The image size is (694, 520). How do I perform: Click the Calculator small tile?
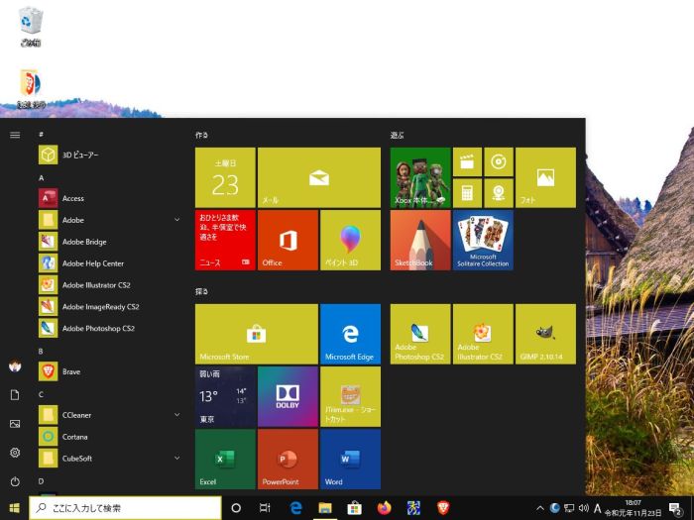coord(467,192)
